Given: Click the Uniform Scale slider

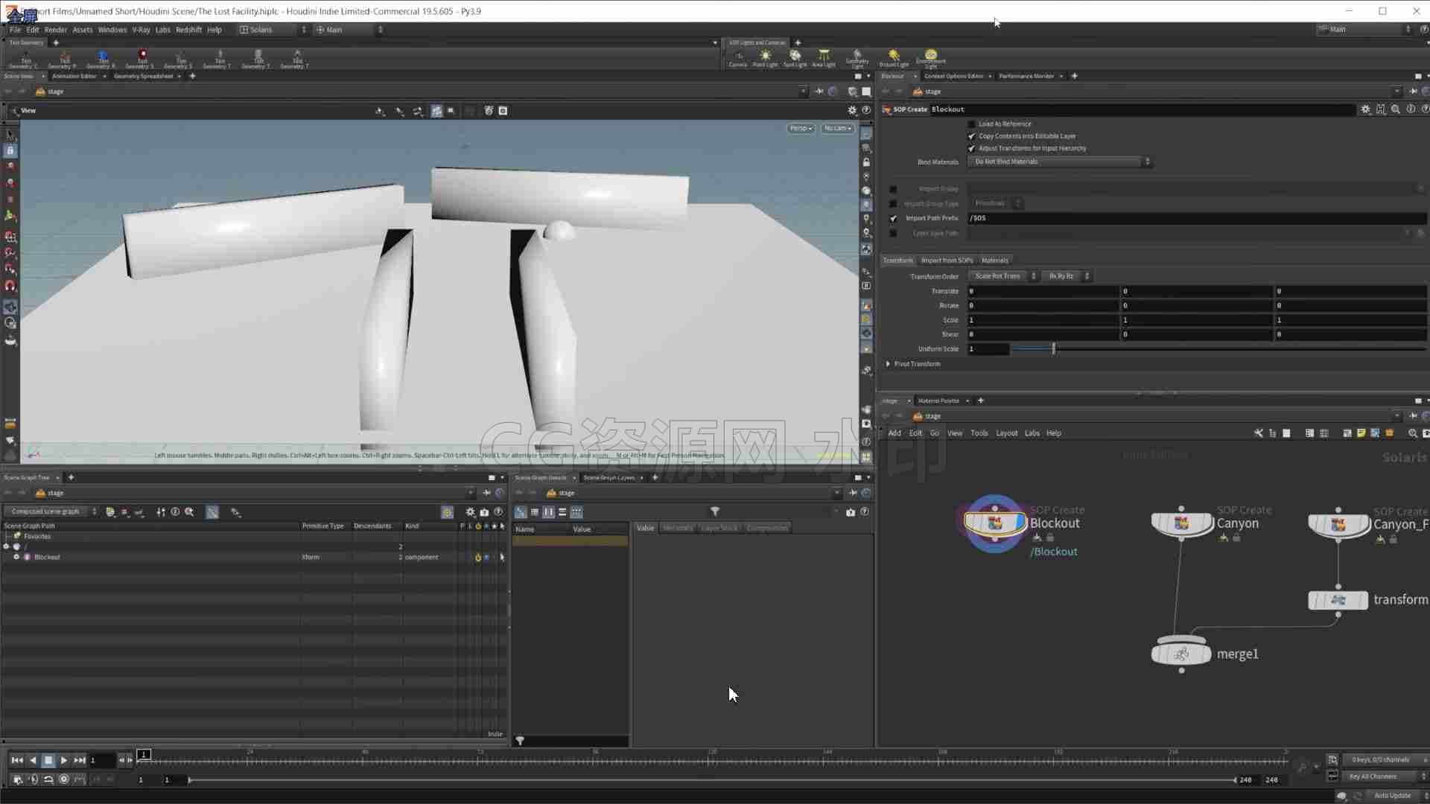Looking at the screenshot, I should [1218, 349].
